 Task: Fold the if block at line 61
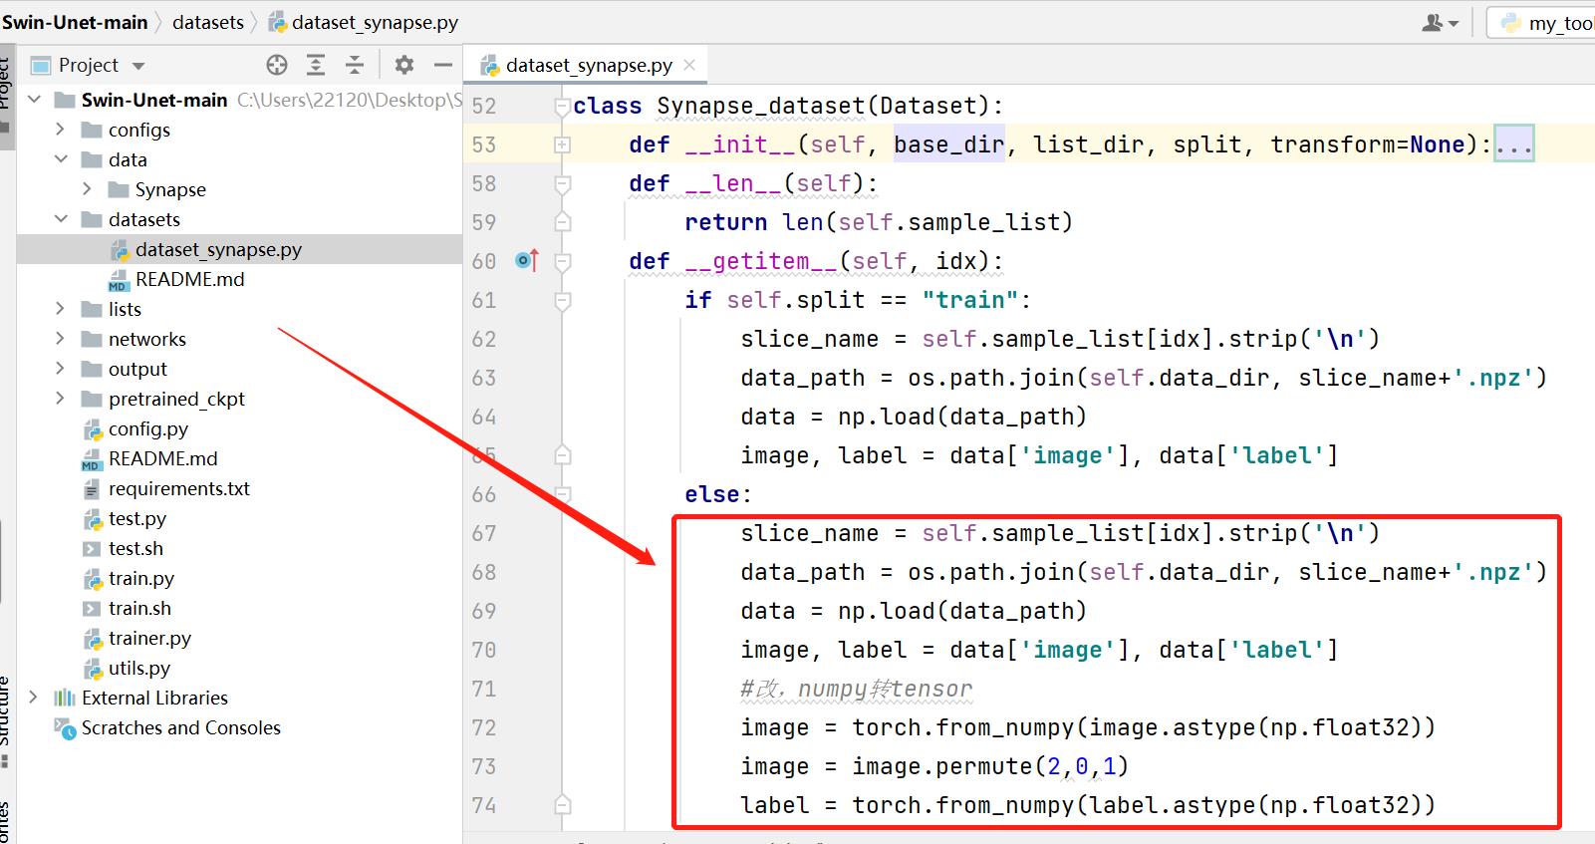click(x=562, y=300)
